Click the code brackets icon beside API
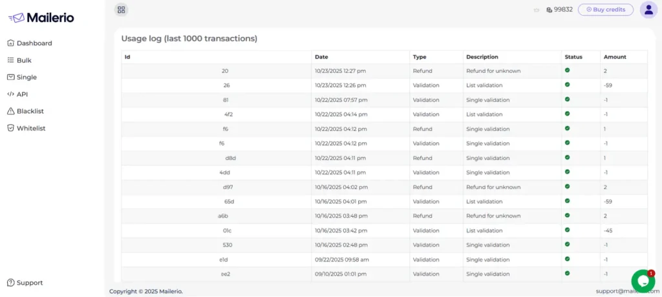Viewport: 662px width, 297px height. tap(11, 94)
